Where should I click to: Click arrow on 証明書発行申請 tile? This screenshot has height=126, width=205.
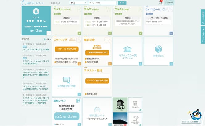click(79, 94)
